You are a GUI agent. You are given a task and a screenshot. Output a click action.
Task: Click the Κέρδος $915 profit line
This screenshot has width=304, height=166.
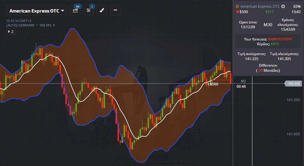(x=268, y=44)
